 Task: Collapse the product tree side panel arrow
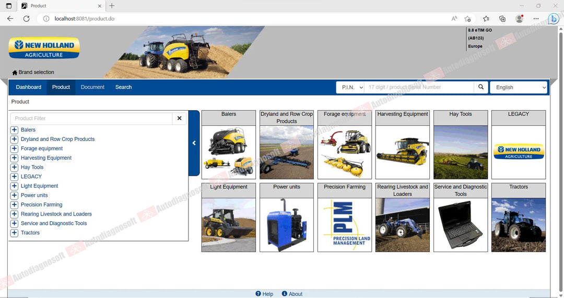(194, 143)
